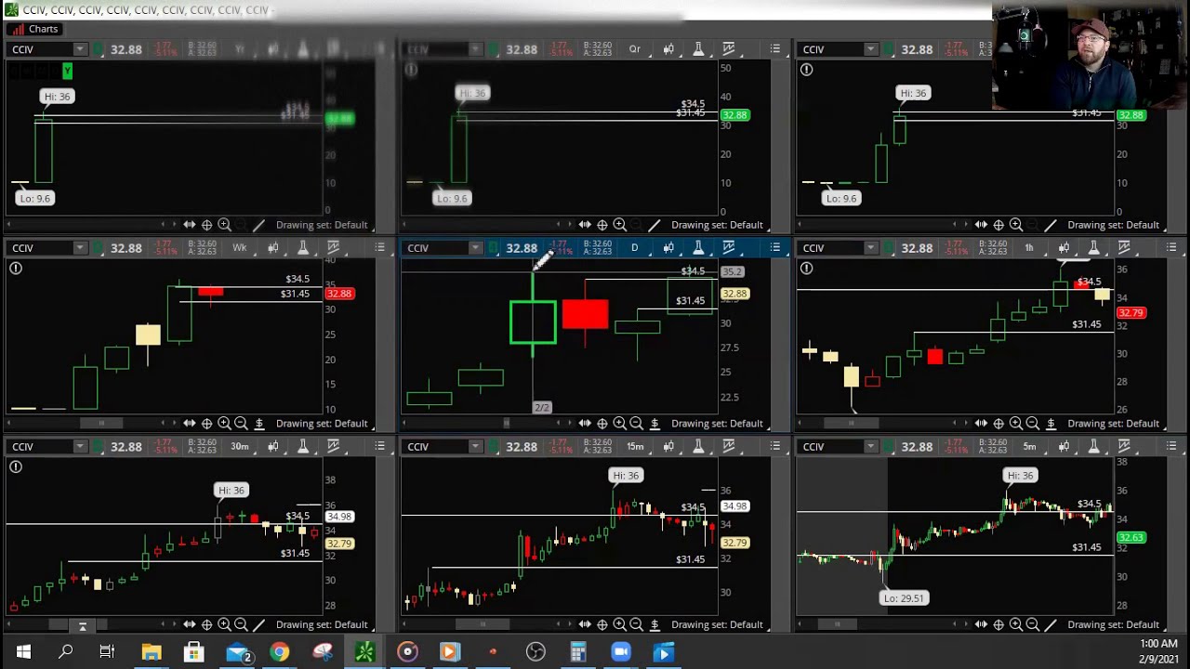Select the pan tool under the D chart
Screen dimensions: 1190x669
click(x=585, y=424)
